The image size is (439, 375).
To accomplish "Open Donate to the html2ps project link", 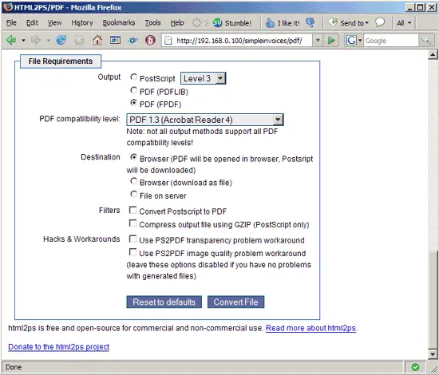I will tap(59, 347).
